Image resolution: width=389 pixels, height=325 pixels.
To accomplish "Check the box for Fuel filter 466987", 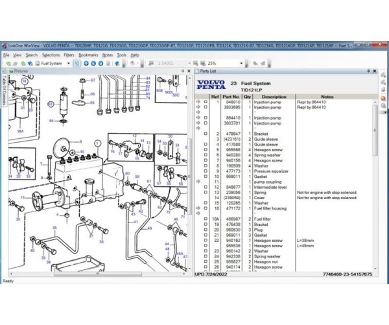I will 206,219.
